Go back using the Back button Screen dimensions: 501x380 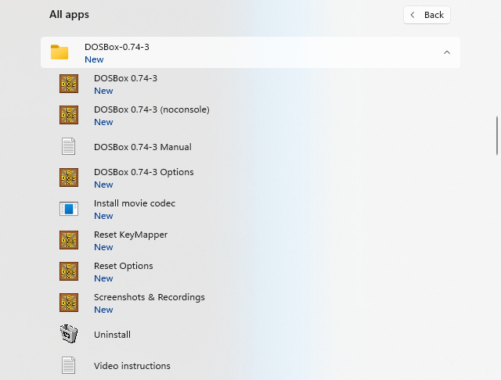pyautogui.click(x=427, y=15)
